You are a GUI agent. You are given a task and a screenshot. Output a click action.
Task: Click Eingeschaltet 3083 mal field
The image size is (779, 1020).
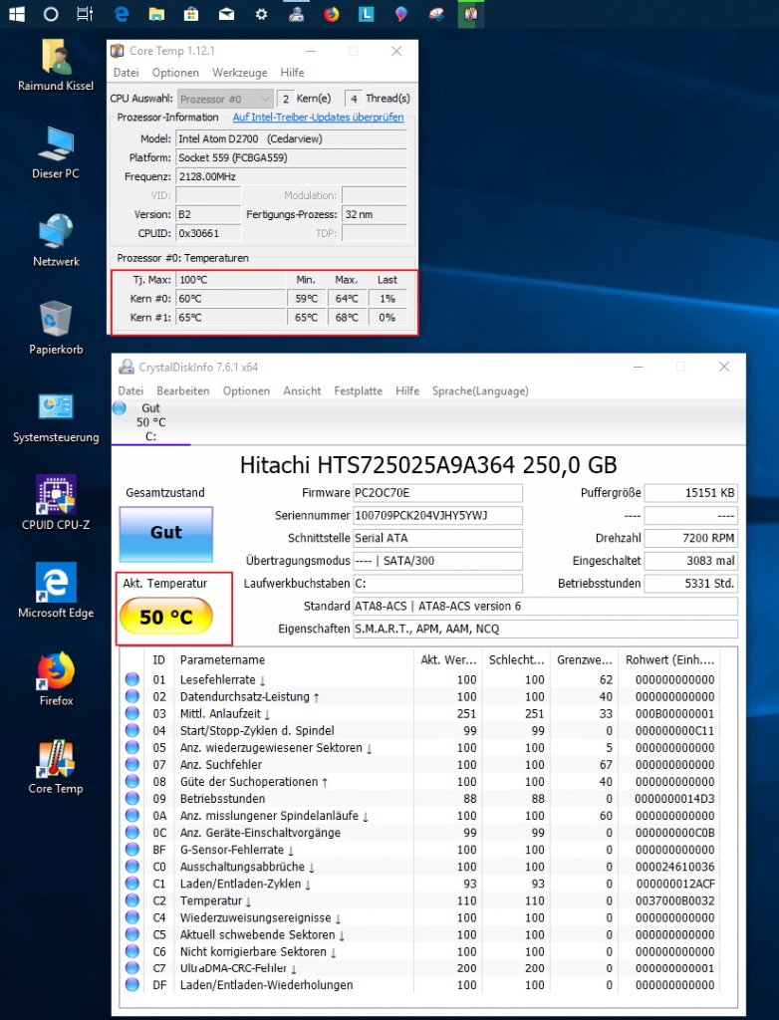pos(690,561)
